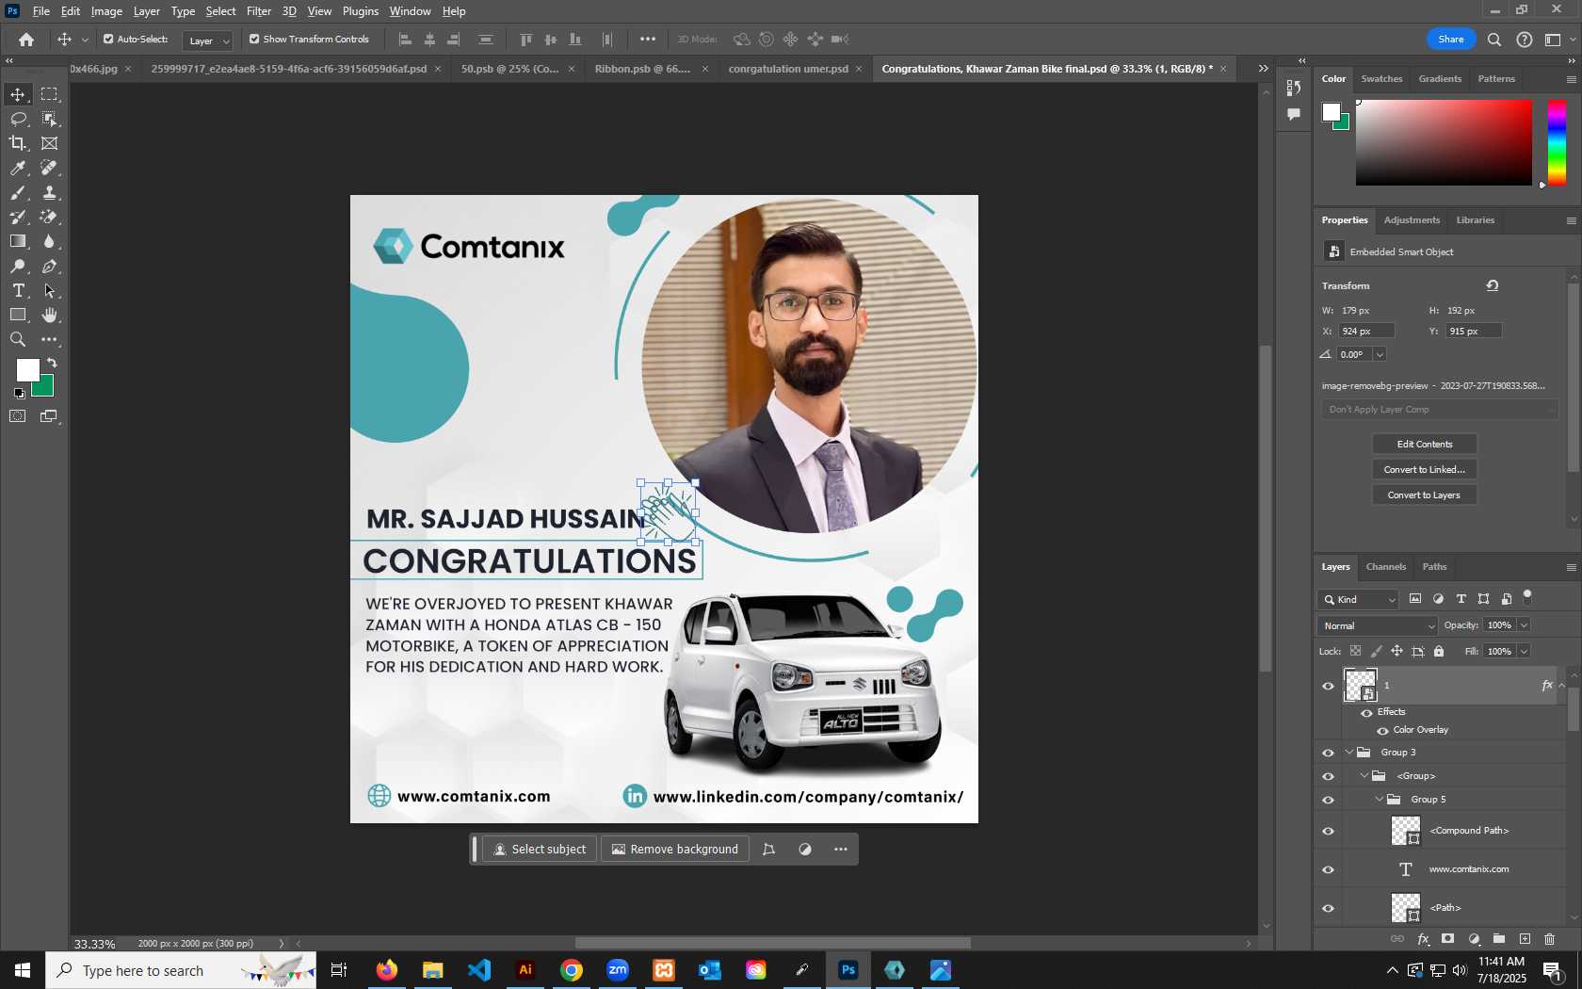
Task: Select the History Brush tool
Action: tap(18, 217)
